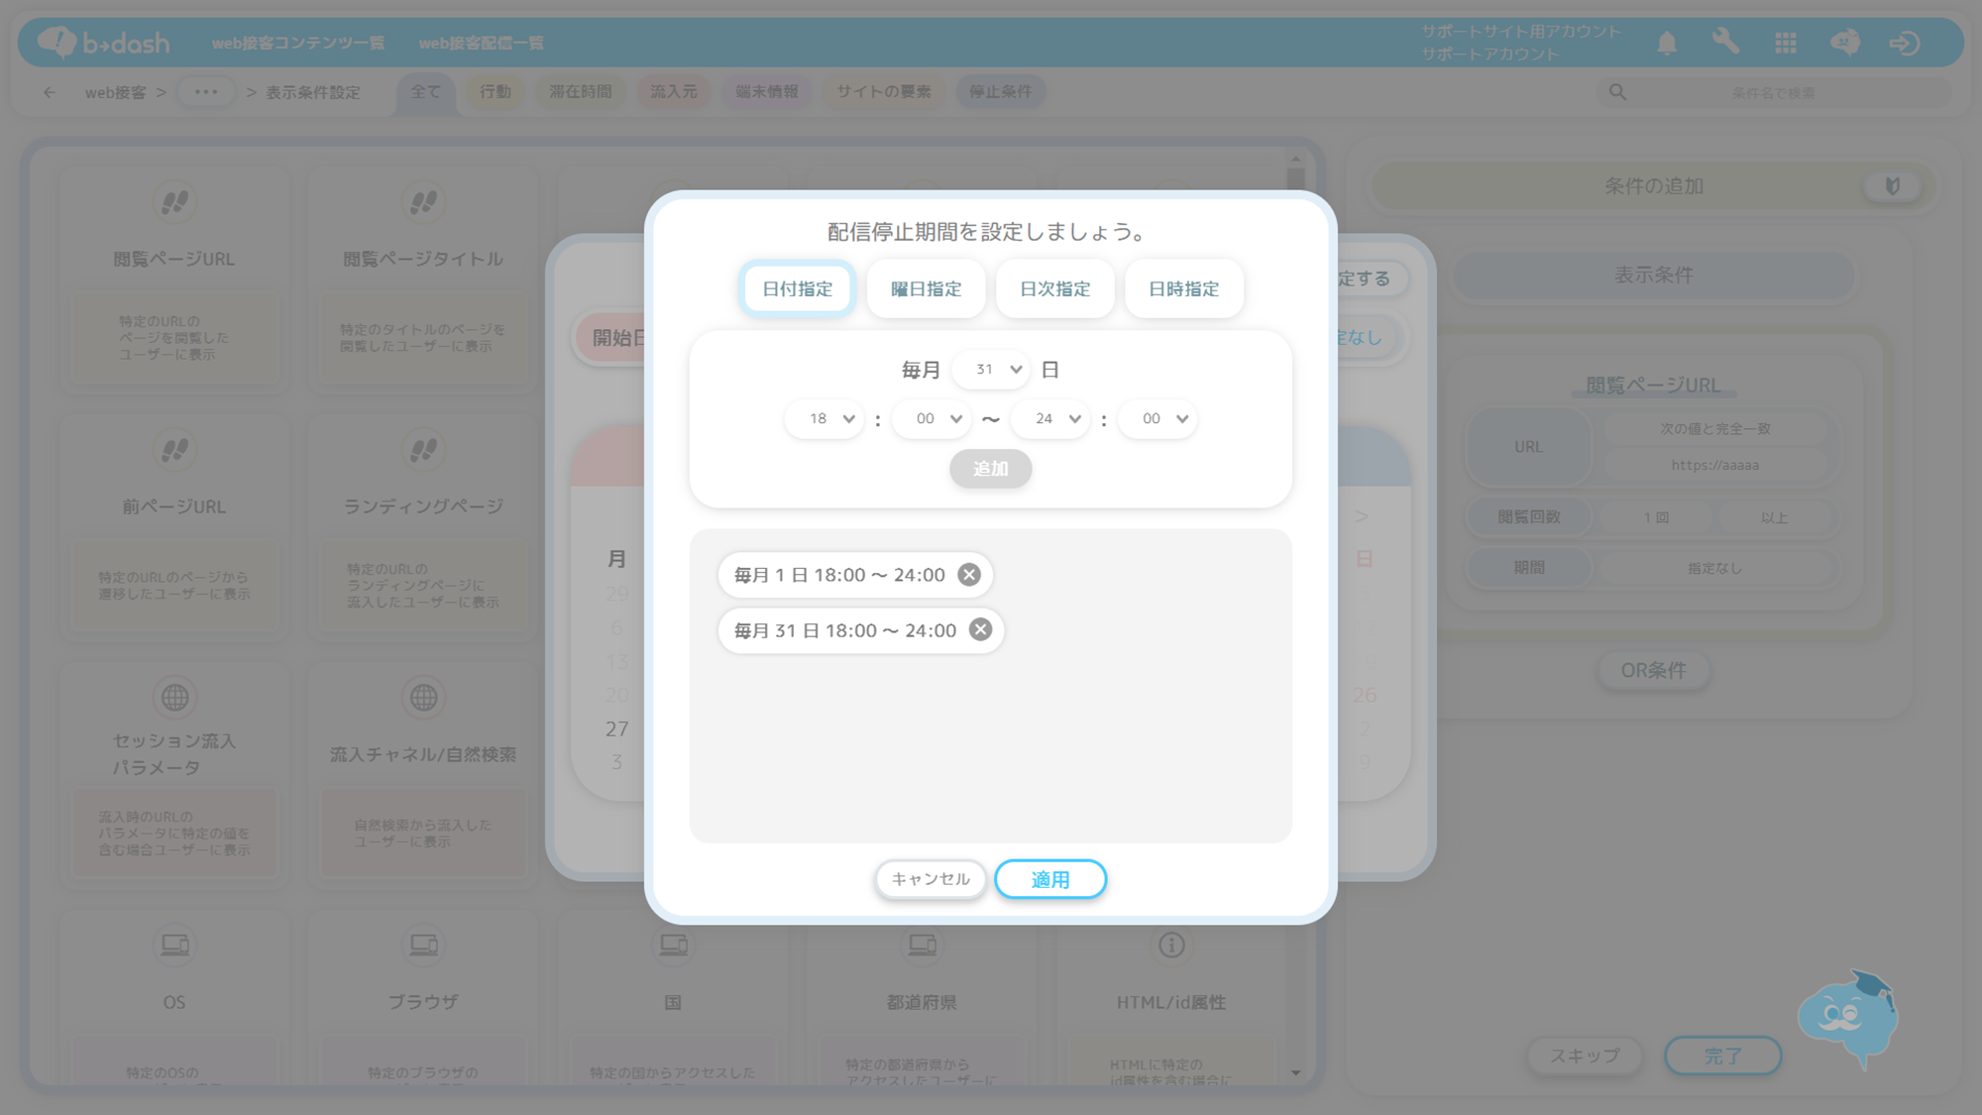Switch to the 日次指定 tab

tap(1055, 289)
